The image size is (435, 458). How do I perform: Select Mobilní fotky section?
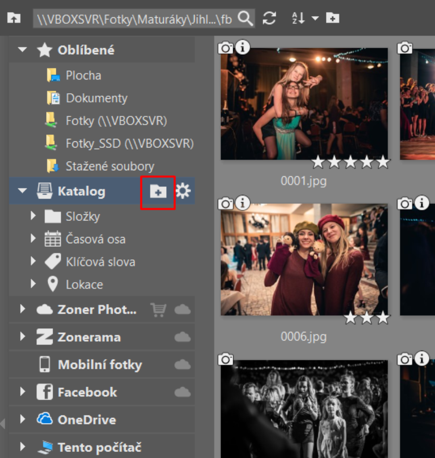pyautogui.click(x=100, y=365)
